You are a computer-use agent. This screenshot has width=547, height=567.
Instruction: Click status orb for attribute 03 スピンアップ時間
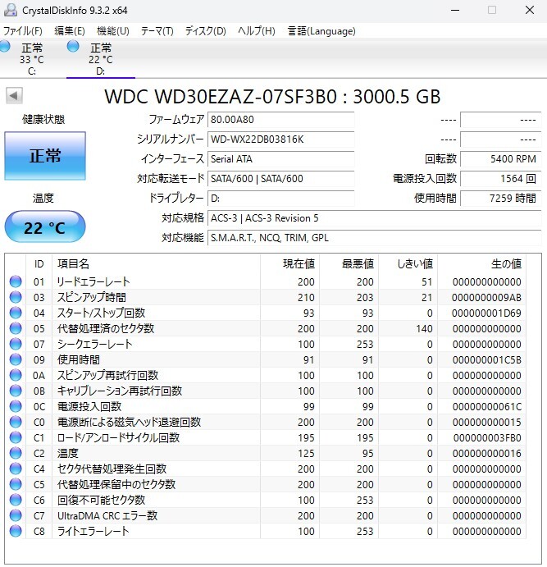[16, 297]
